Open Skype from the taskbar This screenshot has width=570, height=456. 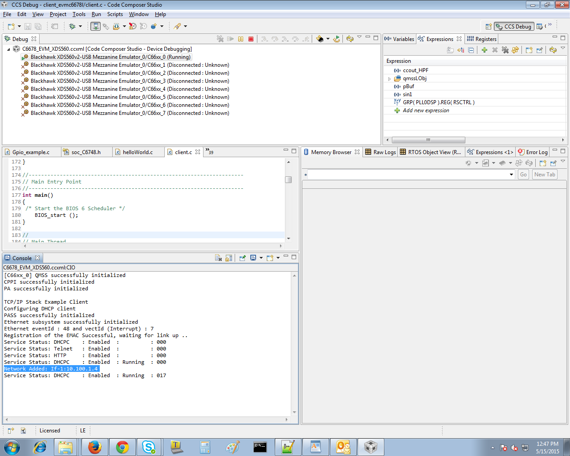coord(149,447)
